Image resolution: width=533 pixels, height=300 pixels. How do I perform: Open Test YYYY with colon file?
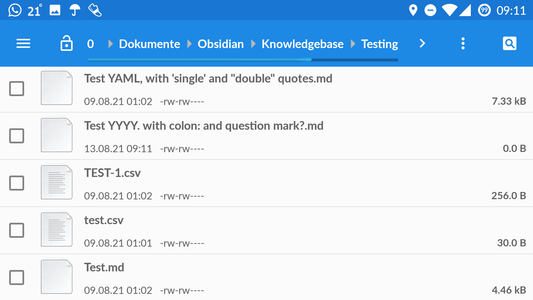[266, 136]
